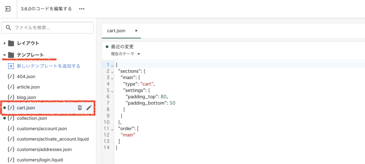Open customers/login.liquid file

coord(40,160)
